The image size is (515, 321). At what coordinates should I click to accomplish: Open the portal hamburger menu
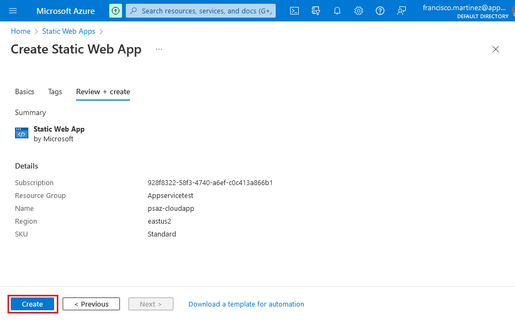click(13, 11)
